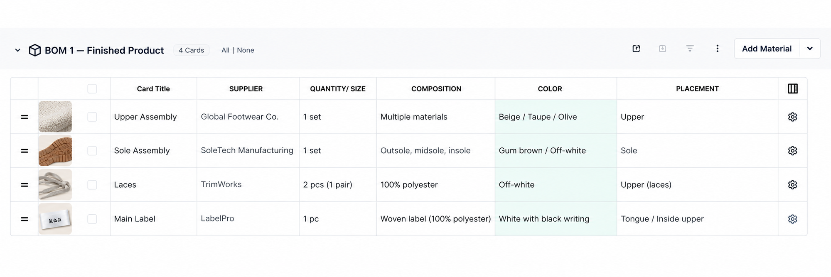
Task: Check the Sole Assembly row checkbox
Action: [92, 151]
